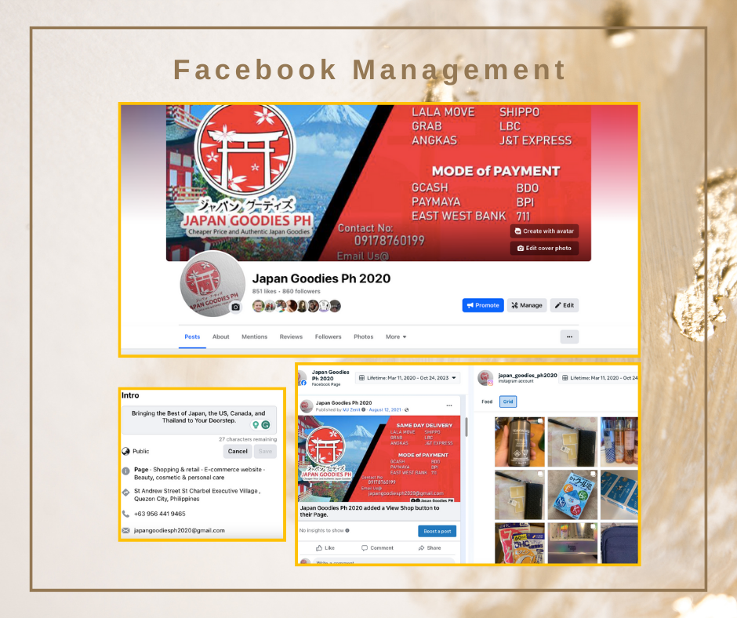The width and height of the screenshot is (737, 618).
Task: Click the Edit cover photo button
Action: 544,248
